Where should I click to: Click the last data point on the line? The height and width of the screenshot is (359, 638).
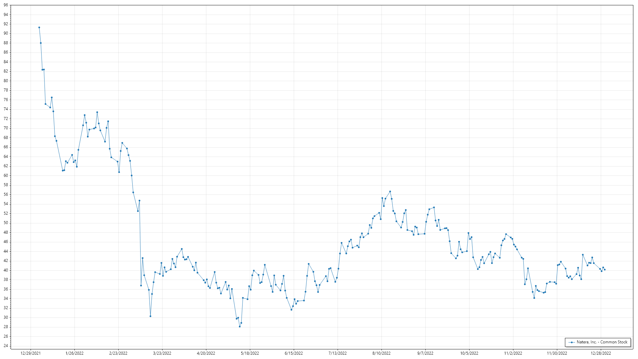tap(605, 270)
